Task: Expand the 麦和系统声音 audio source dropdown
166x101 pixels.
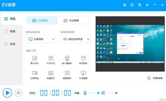Action: [75, 39]
